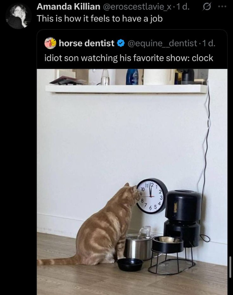Image resolution: width=233 pixels, height=295 pixels.
Task: Click the wall clock in the photo
Action: point(152,196)
